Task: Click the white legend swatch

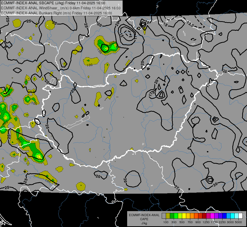Action: coord(241,216)
